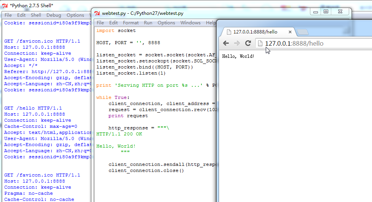Image resolution: width=372 pixels, height=202 pixels.
Task: Click 'HTTP/1.1 200 OK' string line
Action: pos(119,134)
